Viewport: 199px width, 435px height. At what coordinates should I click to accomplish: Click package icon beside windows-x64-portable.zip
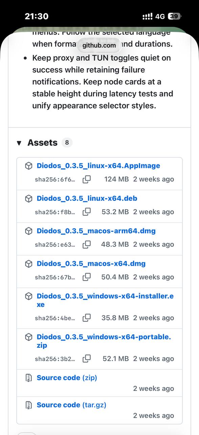29,337
